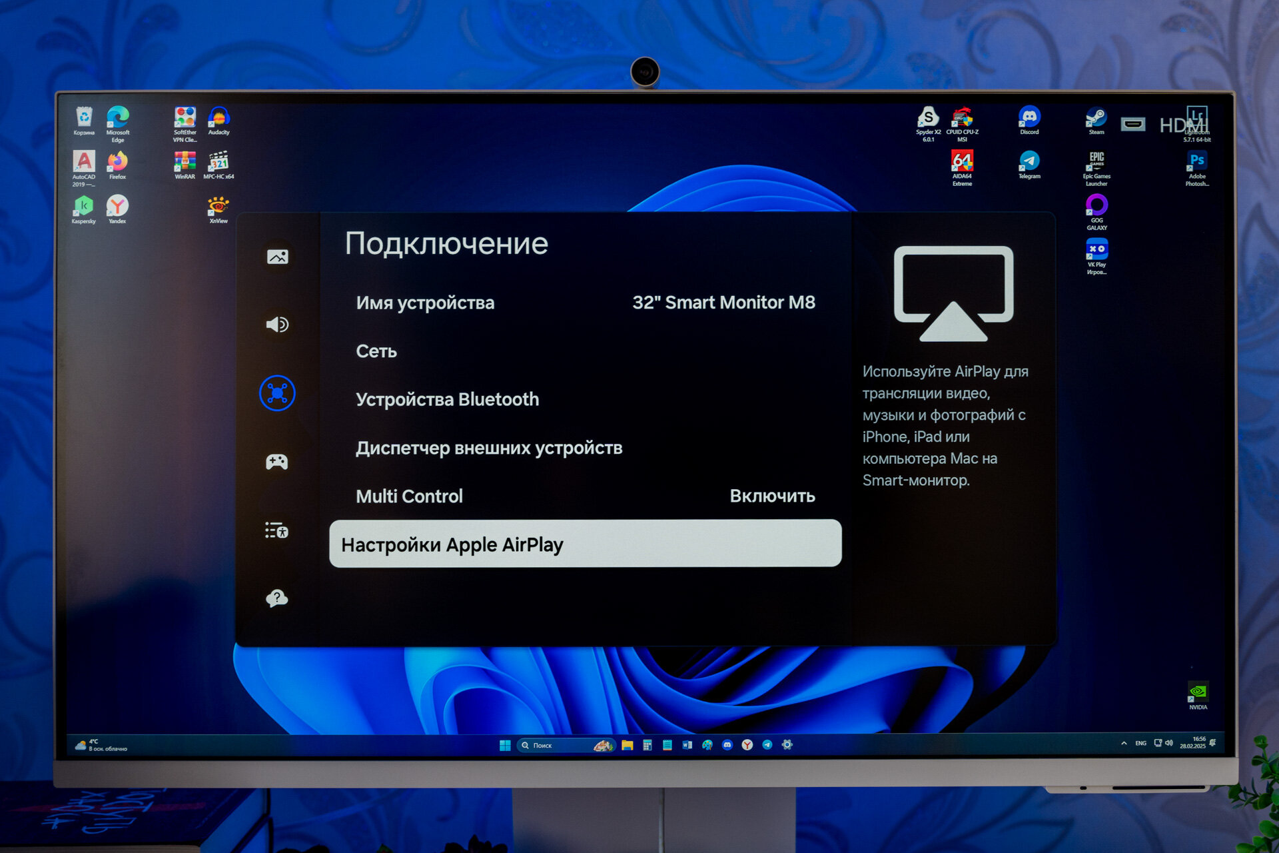The height and width of the screenshot is (853, 1279).
Task: Open Kaspersky desktop icon
Action: click(84, 209)
